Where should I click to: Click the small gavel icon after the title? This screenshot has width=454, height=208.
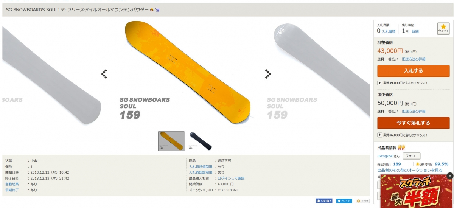152,10
